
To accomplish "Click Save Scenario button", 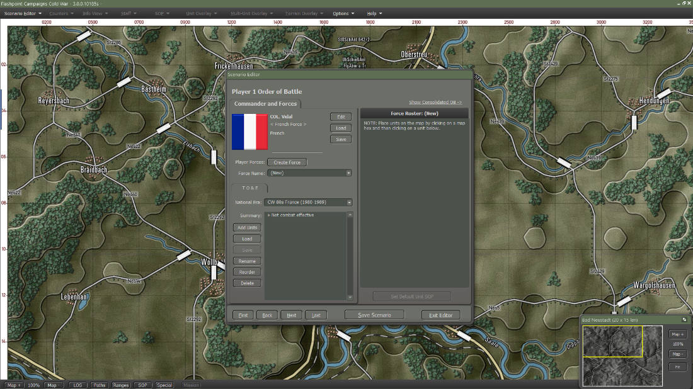I will [374, 315].
